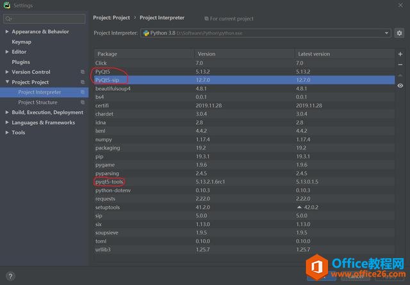The width and height of the screenshot is (410, 285).
Task: Click version 2019.11.28 in Version column
Action: 209,105
